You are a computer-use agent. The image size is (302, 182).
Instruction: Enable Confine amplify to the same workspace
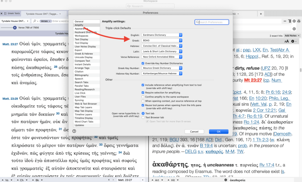click(x=143, y=97)
